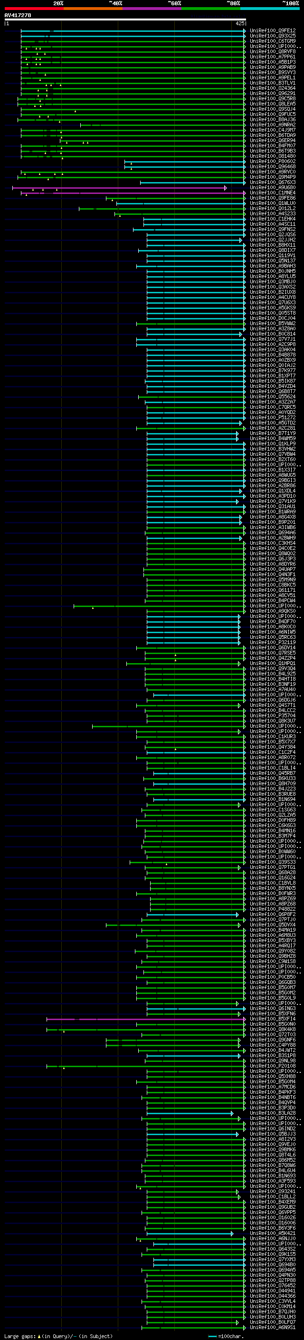Select hit label UniRef100_Q7V7J1

[273, 339]
